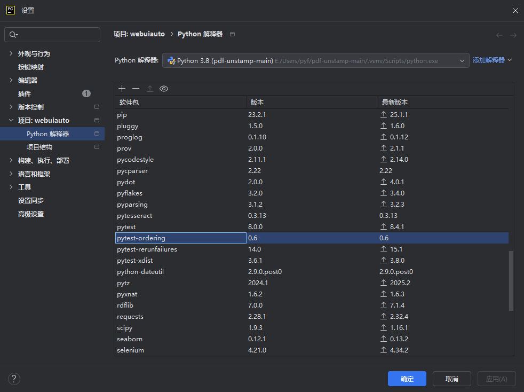Expand the 编辑器 tree node

(x=11, y=80)
